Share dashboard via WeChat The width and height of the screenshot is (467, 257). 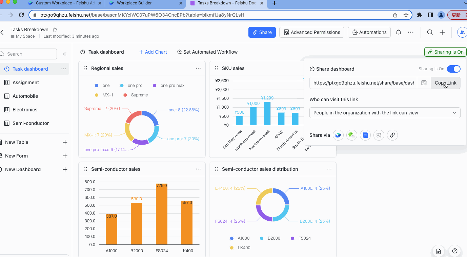coord(352,135)
